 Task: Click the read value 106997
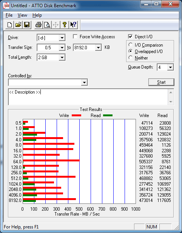[164, 184]
